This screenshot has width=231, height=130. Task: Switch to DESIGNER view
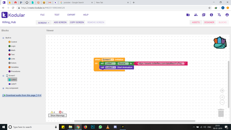coord(209,22)
